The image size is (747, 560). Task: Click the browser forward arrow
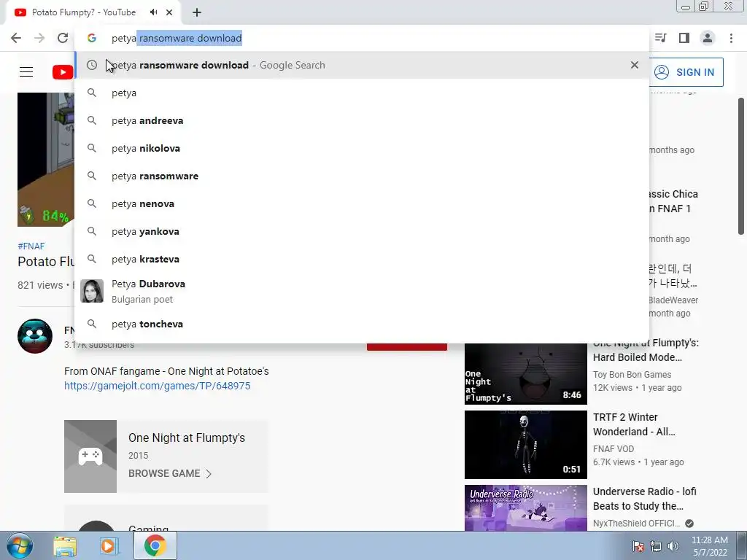39,38
